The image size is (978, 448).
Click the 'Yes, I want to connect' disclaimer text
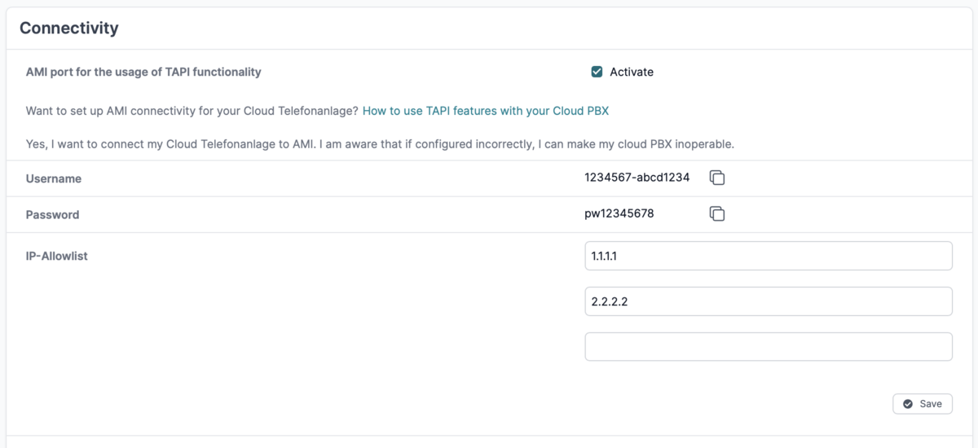[381, 144]
